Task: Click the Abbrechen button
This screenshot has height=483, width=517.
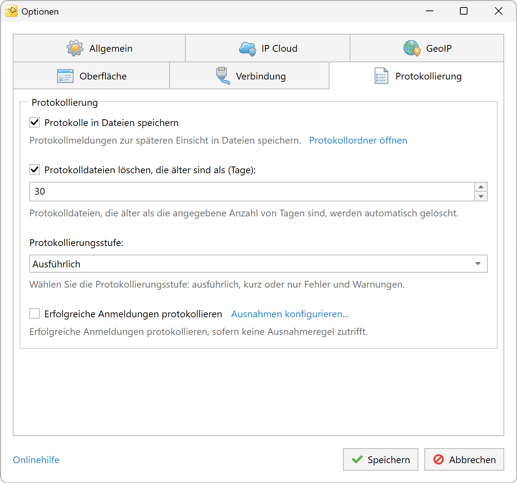Action: coord(464,459)
